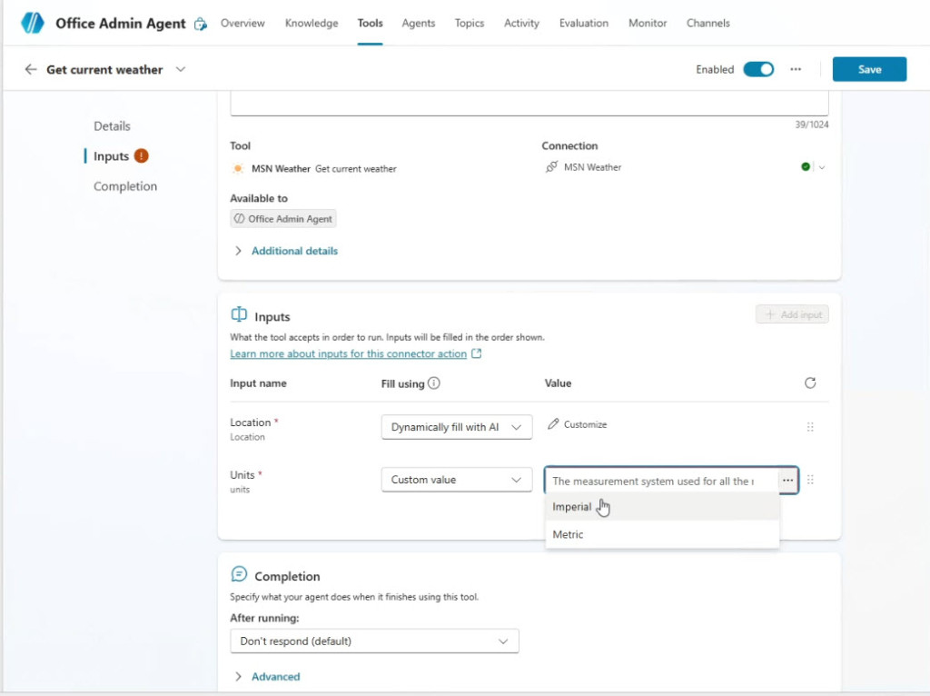Click the Copilot Studio logo icon
930x696 pixels.
pyautogui.click(x=33, y=23)
